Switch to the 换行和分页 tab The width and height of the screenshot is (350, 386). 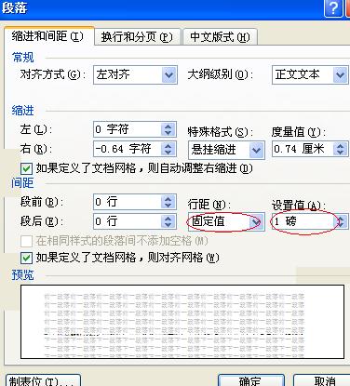137,37
